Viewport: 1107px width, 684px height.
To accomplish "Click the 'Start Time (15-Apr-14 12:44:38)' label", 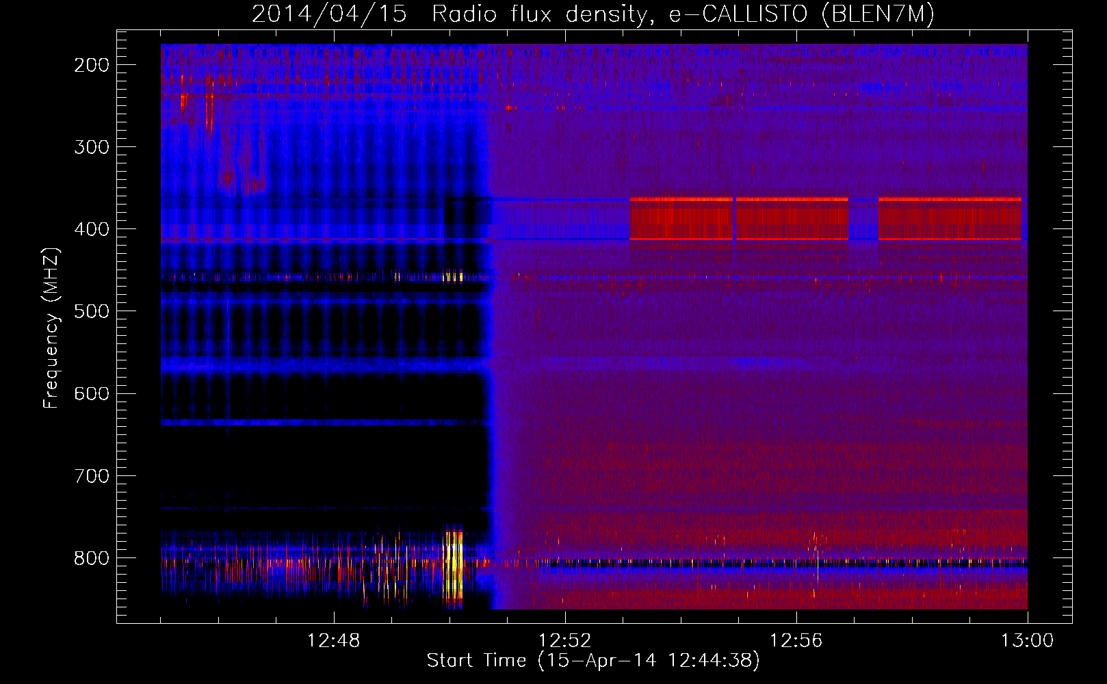I will click(x=593, y=661).
